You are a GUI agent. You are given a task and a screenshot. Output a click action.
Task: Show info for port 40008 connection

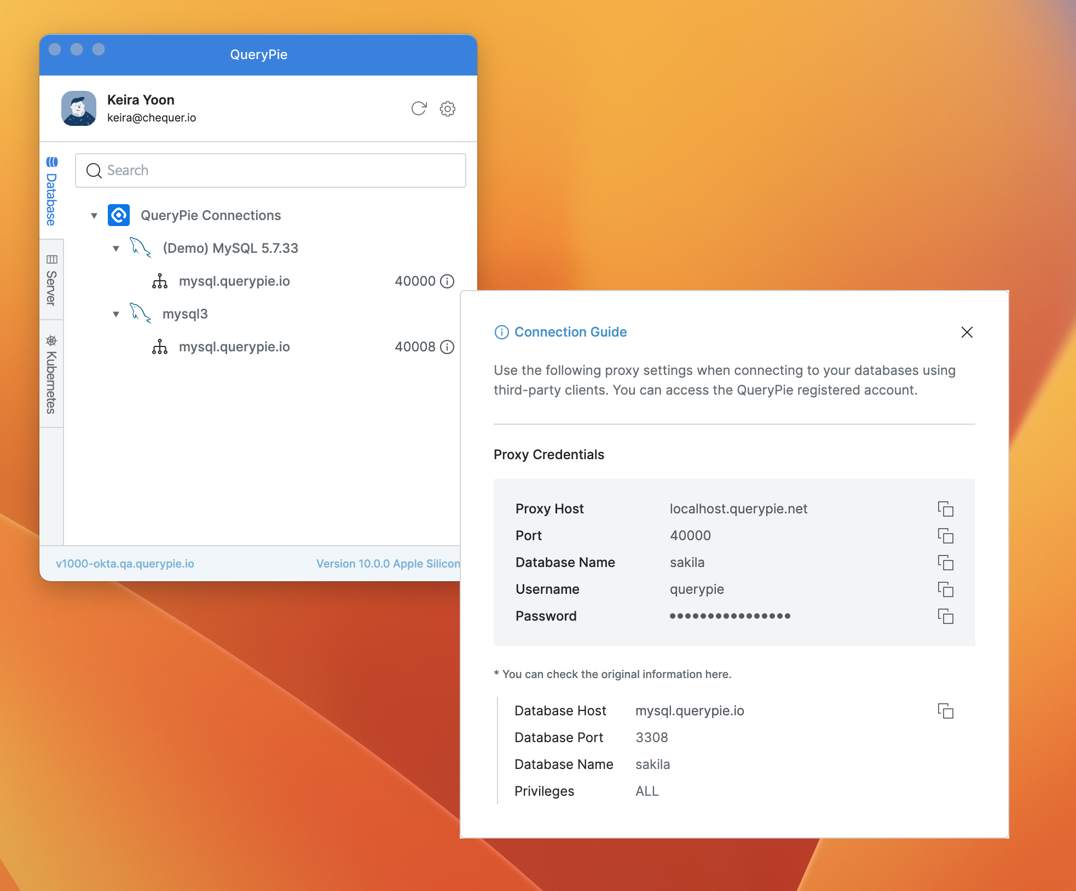448,347
